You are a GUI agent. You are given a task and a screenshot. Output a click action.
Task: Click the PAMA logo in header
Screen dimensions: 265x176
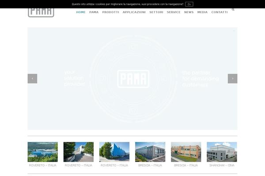(41, 13)
